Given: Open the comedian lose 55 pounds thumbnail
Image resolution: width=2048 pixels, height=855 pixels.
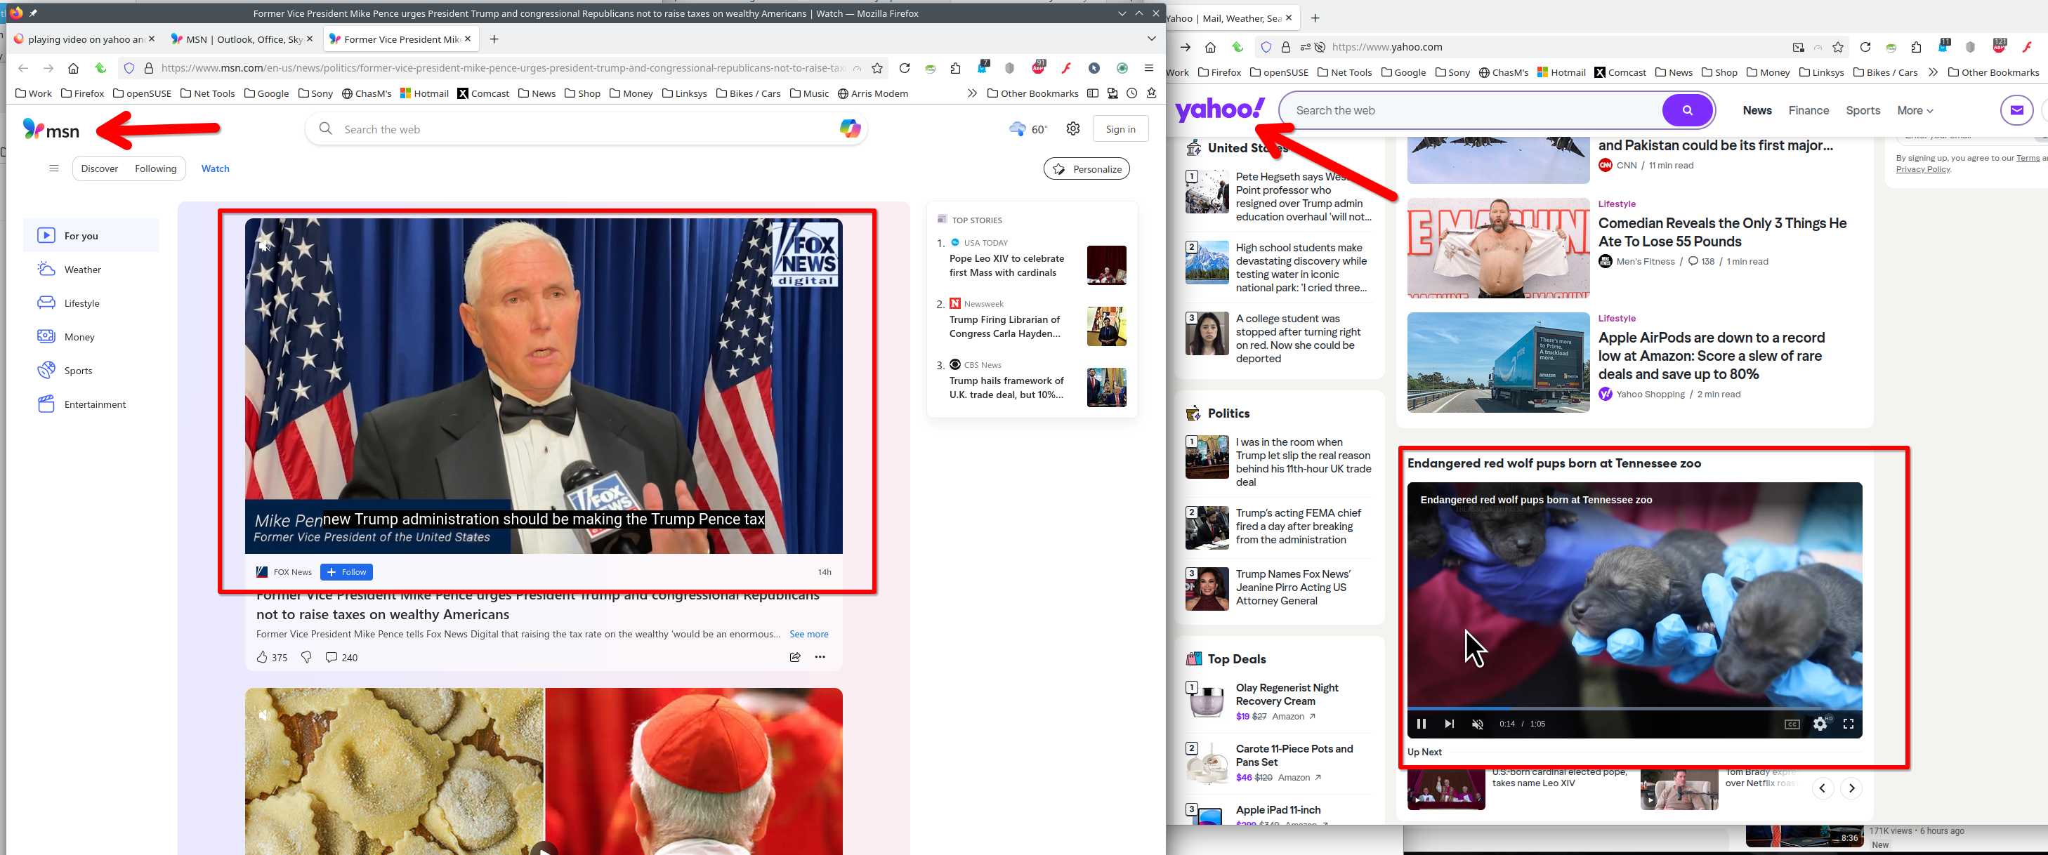Looking at the screenshot, I should coord(1498,248).
